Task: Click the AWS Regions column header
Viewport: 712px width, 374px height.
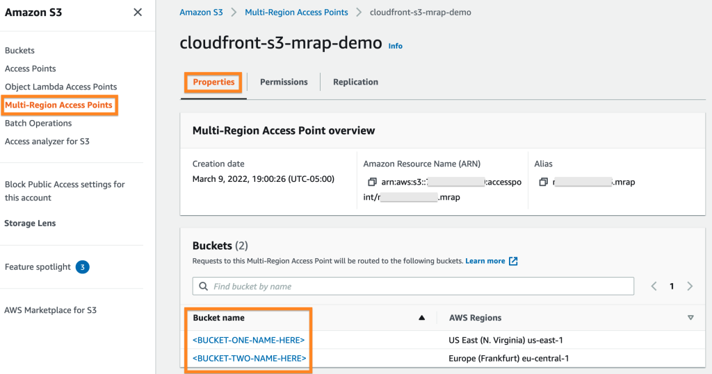Action: [x=475, y=318]
